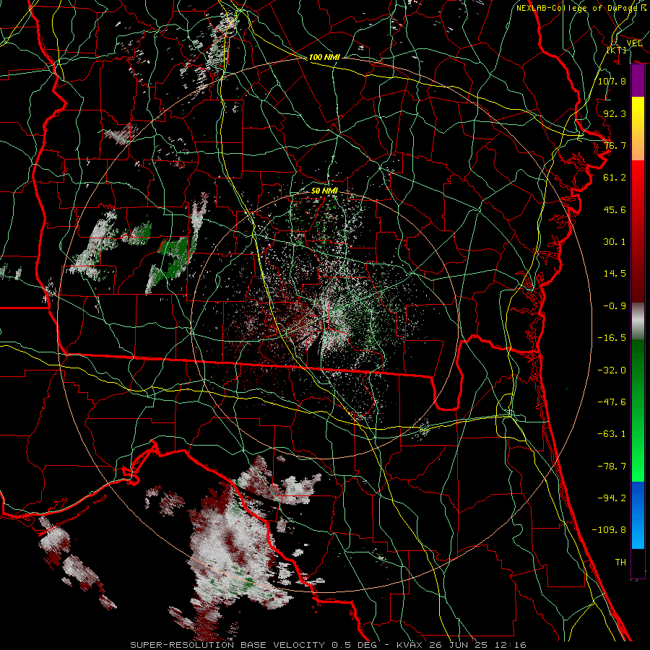Click the 14.5 velocity scale value
650x650 pixels.
click(x=615, y=274)
